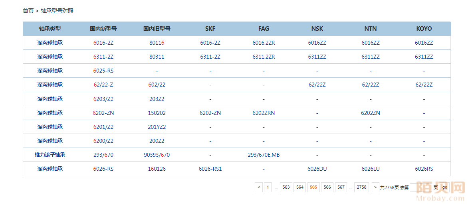
Task: Select page 567 in pagination
Action: coord(341,187)
